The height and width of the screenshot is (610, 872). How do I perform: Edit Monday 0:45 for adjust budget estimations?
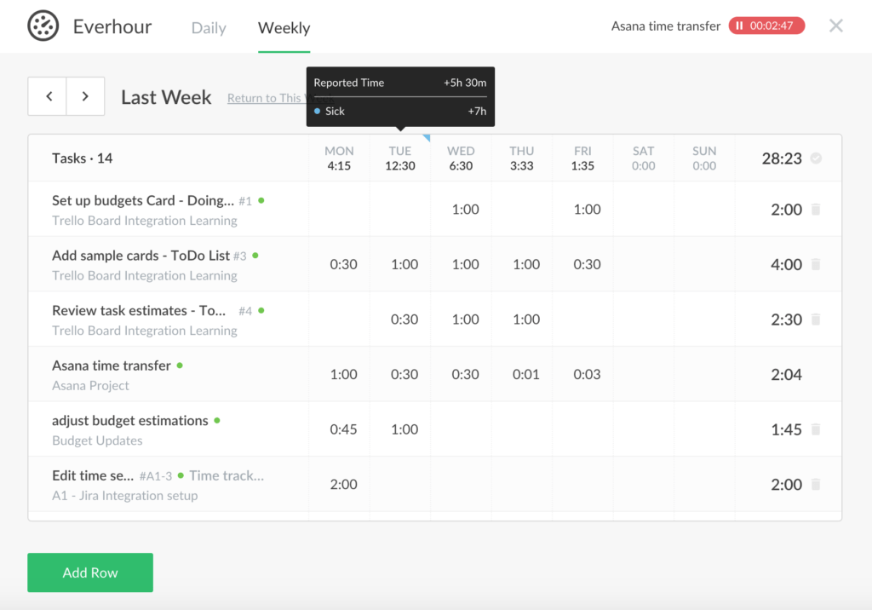coord(344,429)
